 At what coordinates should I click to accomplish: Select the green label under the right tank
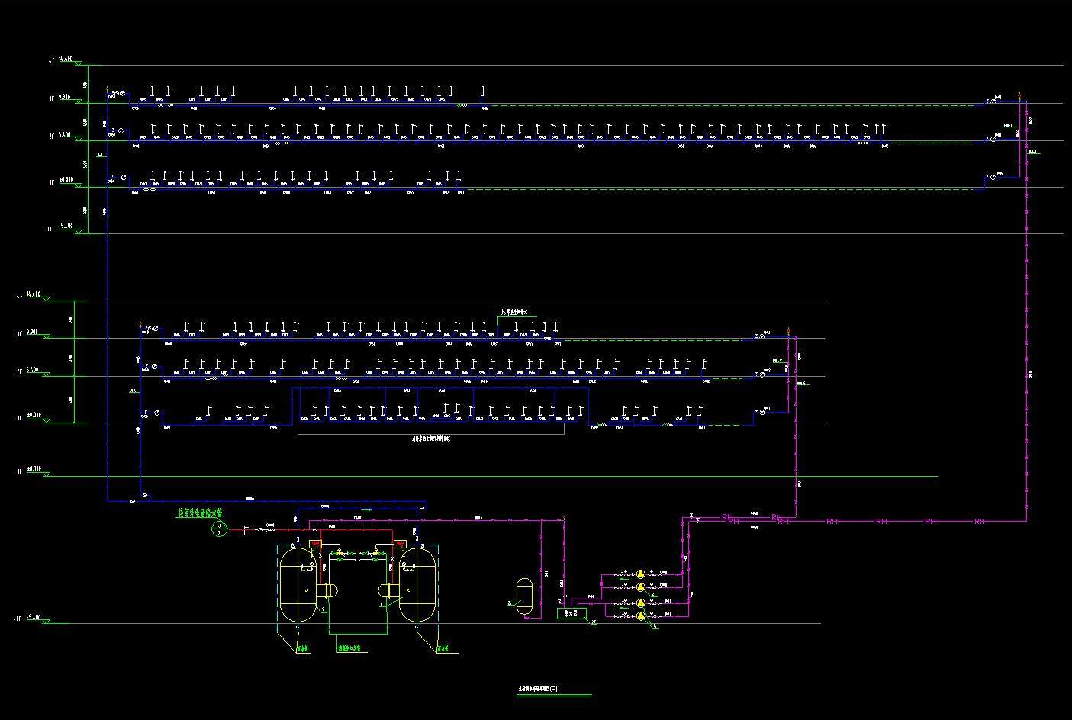tap(443, 651)
